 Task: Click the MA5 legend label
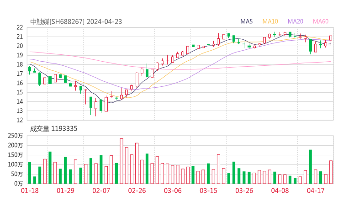tap(246, 21)
